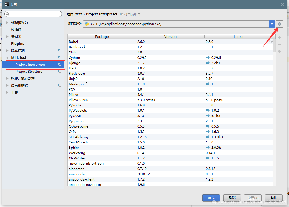
Task: Click the update arrow icon for MarkupSafe
Action: (x=208, y=84)
